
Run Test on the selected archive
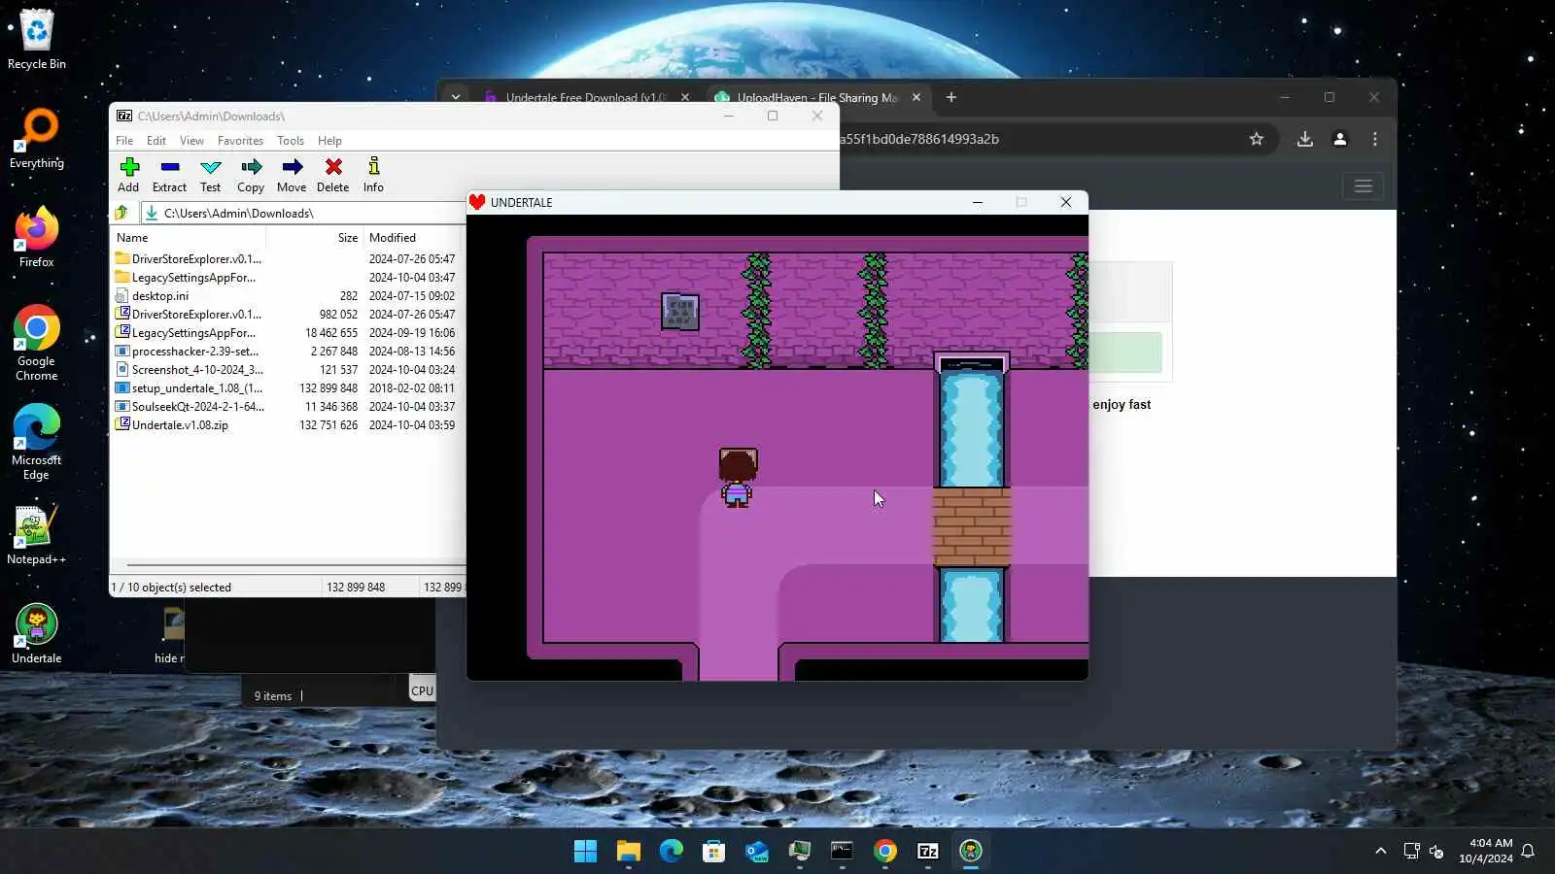(210, 175)
